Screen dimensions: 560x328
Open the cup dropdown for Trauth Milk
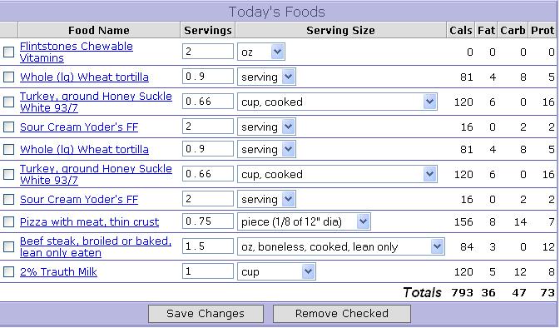[276, 272]
